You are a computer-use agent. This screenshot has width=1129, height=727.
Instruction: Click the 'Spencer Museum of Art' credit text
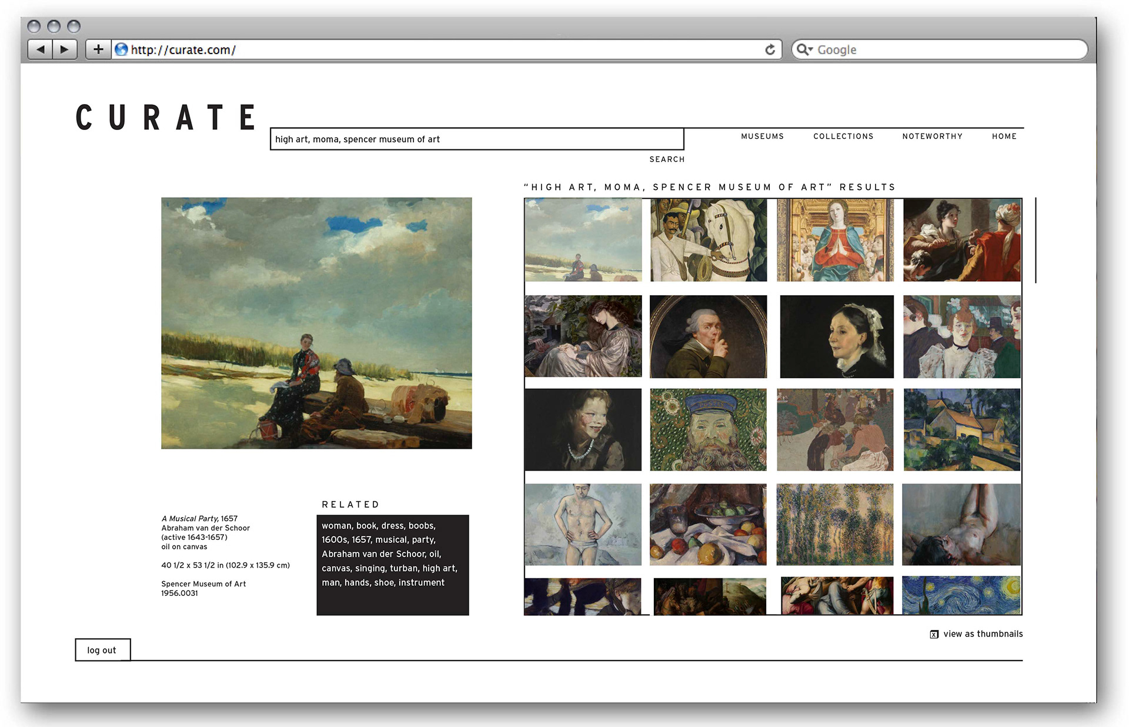(x=203, y=584)
